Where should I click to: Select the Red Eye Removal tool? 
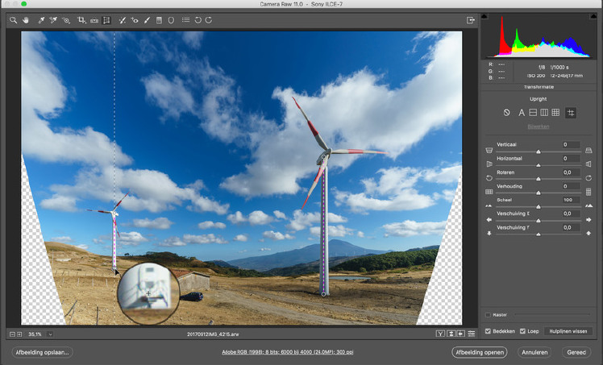tap(134, 20)
